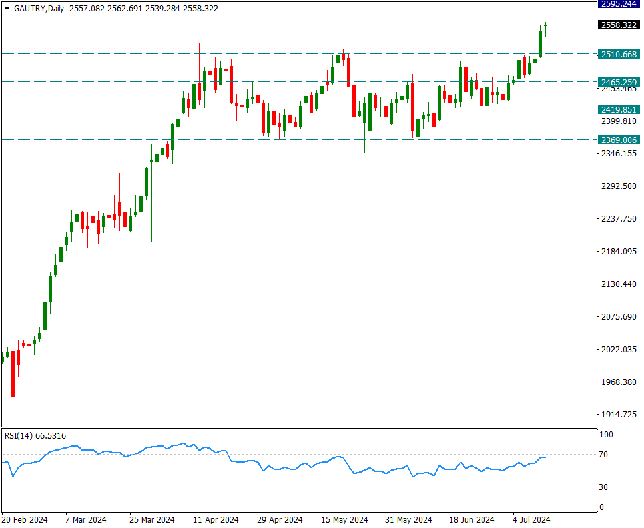Click the RSI scale value 70
This screenshot has height=528, width=644.
[603, 455]
